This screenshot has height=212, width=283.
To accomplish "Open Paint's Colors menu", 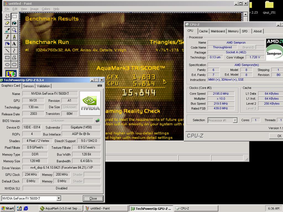I will point(46,9).
